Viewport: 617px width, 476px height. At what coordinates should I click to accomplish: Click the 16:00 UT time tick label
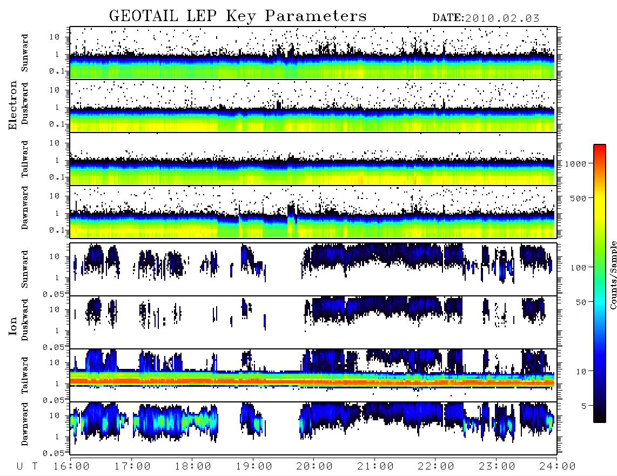click(x=71, y=467)
